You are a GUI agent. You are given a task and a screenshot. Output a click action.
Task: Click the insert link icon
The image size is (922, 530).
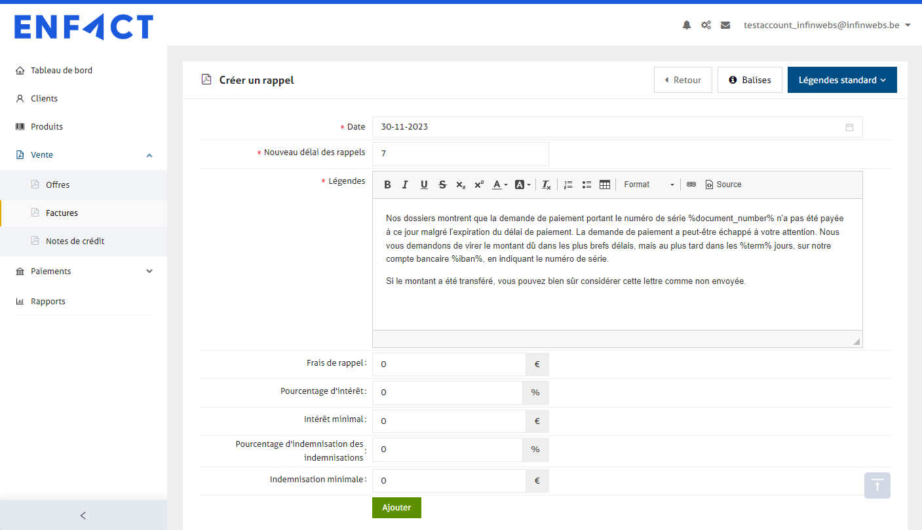coord(691,185)
